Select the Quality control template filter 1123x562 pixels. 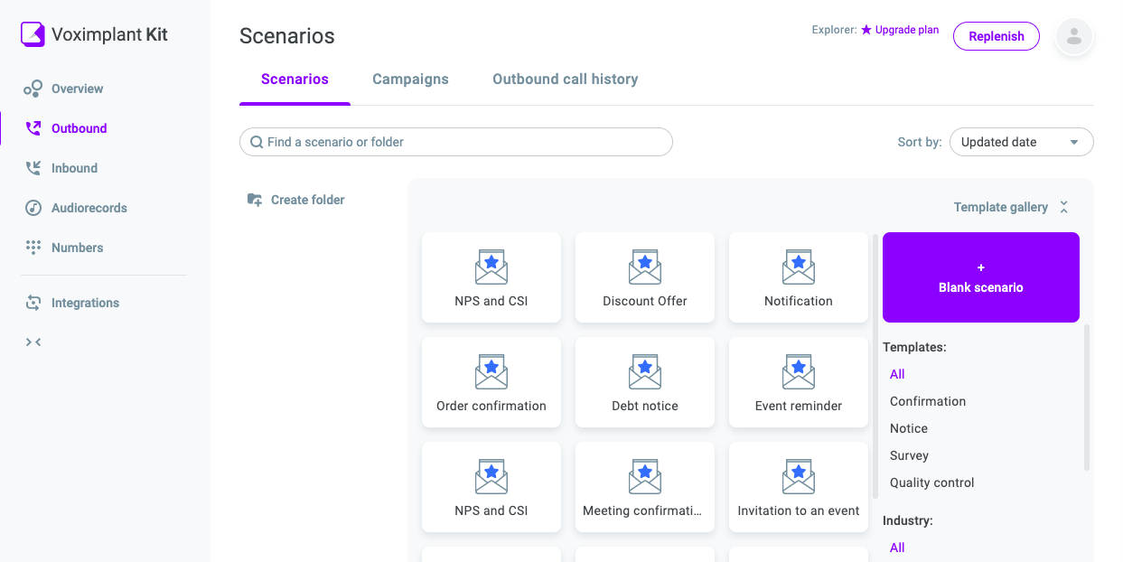[x=931, y=482]
